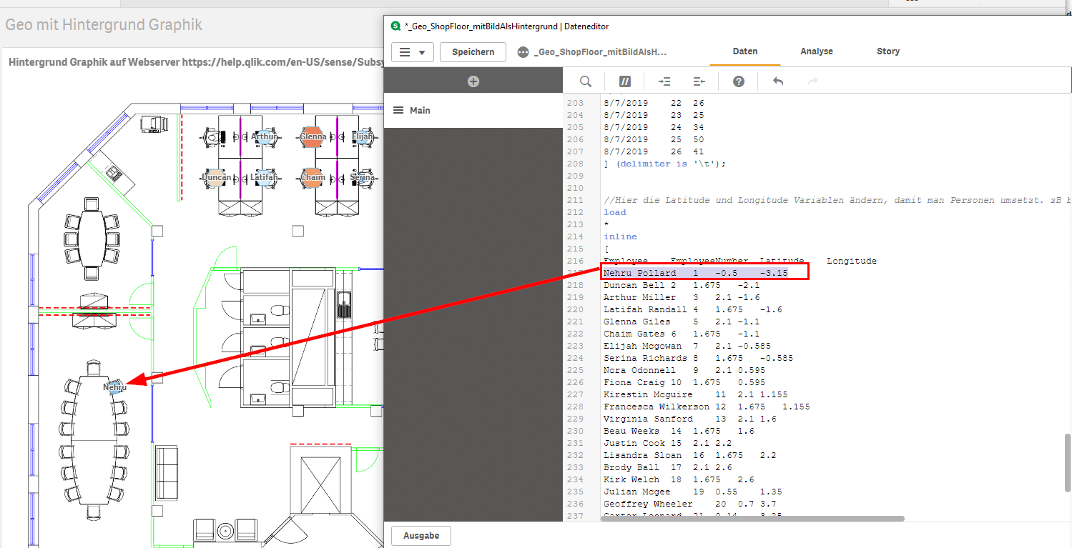1072x548 pixels.
Task: Open the Daten tab
Action: 745,51
